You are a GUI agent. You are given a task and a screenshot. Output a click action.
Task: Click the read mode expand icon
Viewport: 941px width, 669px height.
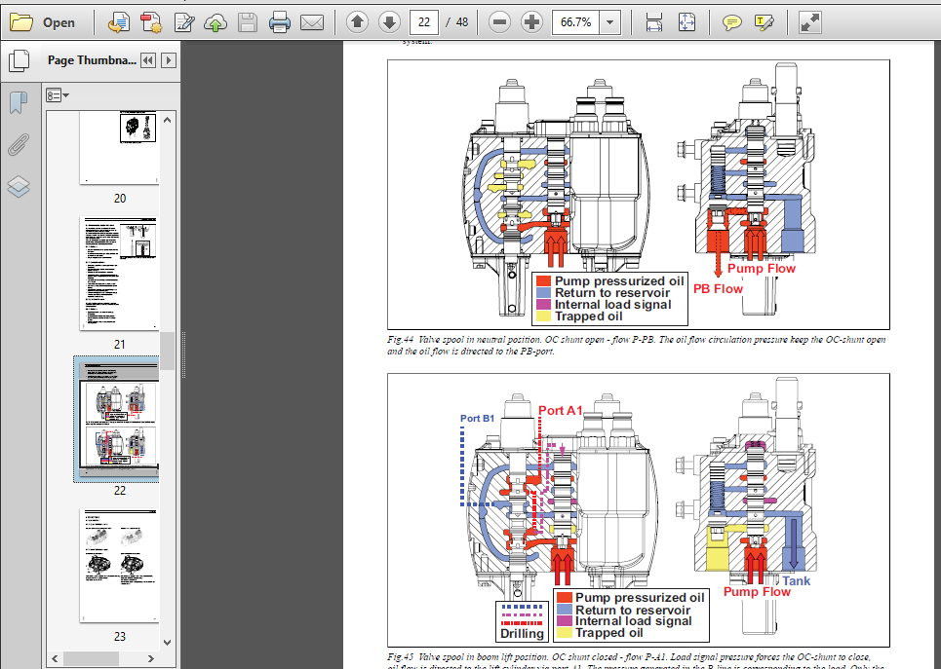pos(810,22)
